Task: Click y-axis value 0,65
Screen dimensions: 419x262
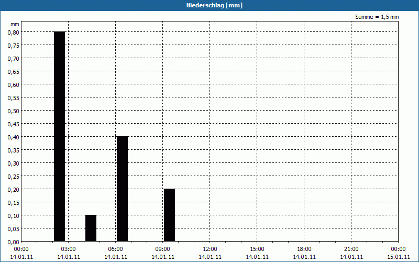Action: [14, 71]
